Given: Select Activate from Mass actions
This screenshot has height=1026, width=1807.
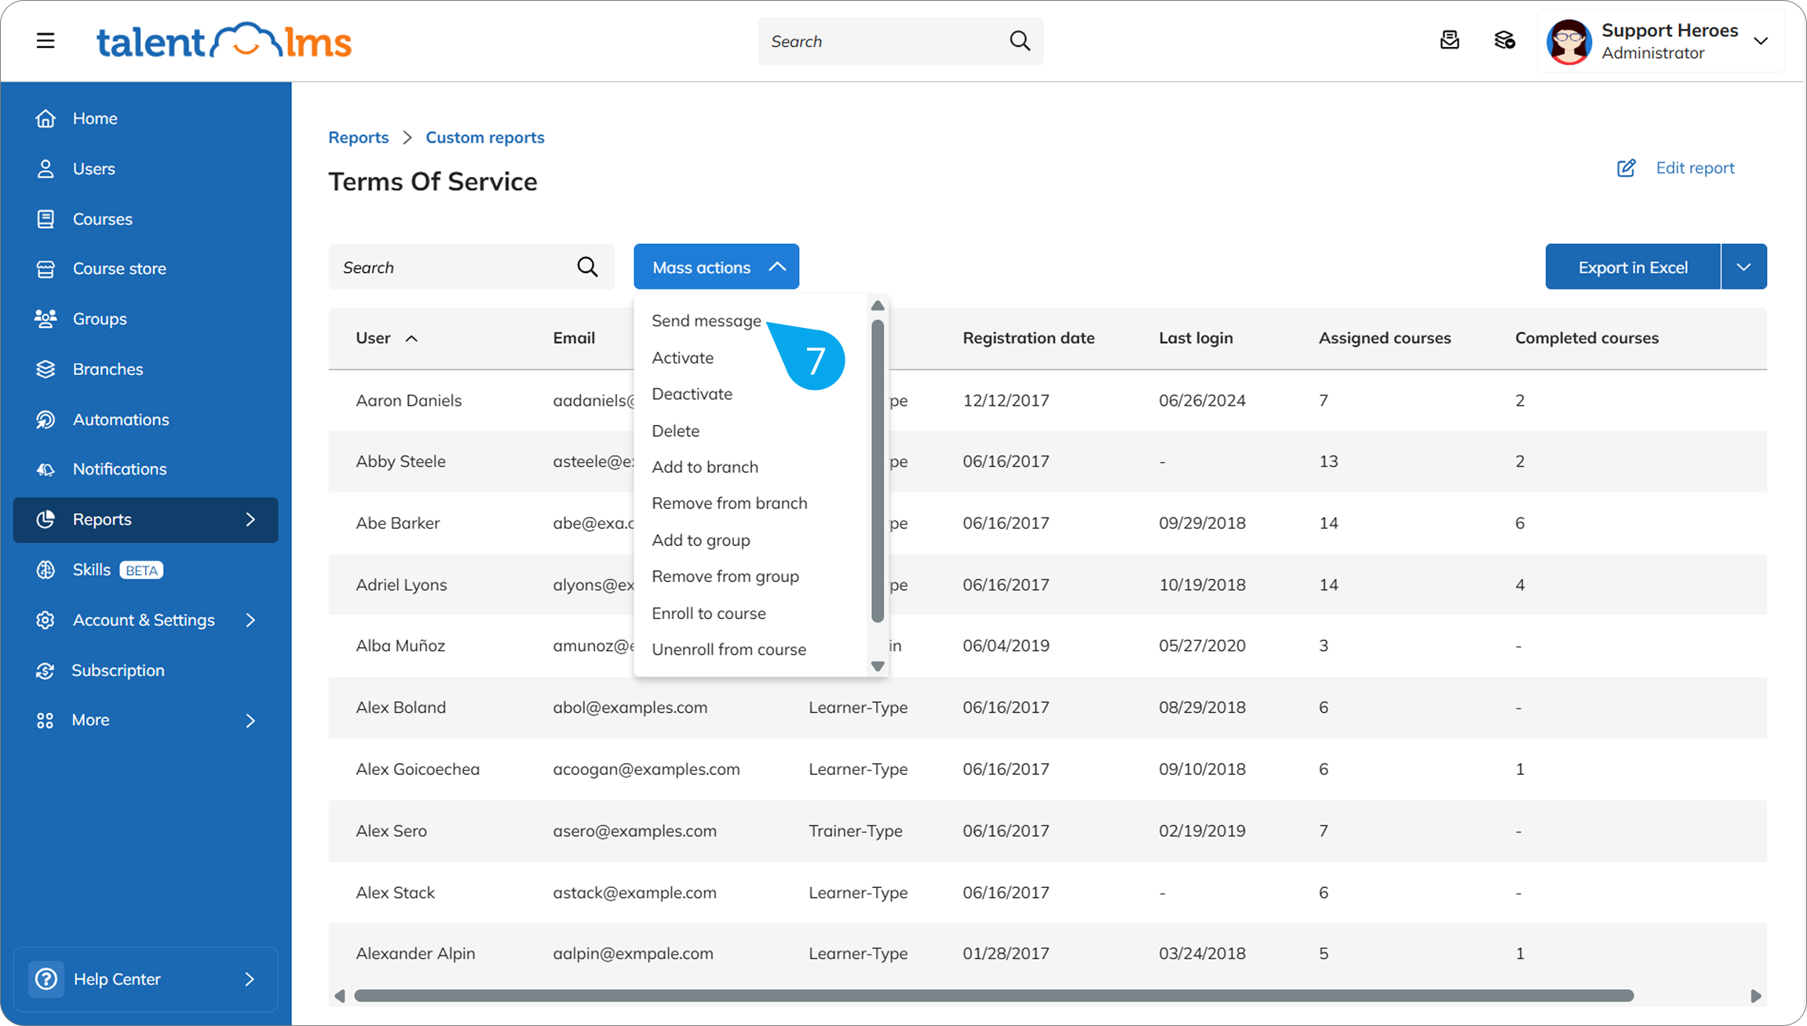Looking at the screenshot, I should pyautogui.click(x=683, y=358).
